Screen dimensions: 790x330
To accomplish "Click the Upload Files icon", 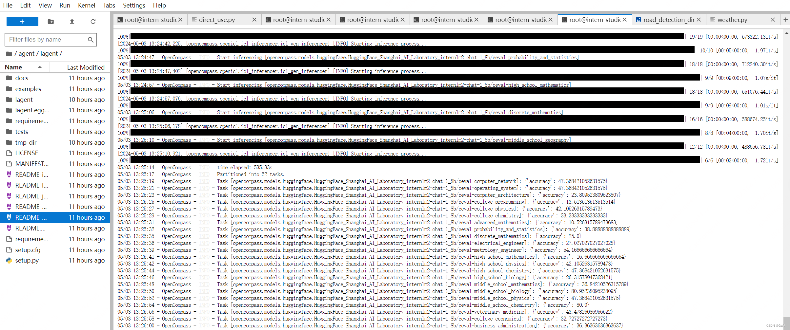I will [x=72, y=22].
